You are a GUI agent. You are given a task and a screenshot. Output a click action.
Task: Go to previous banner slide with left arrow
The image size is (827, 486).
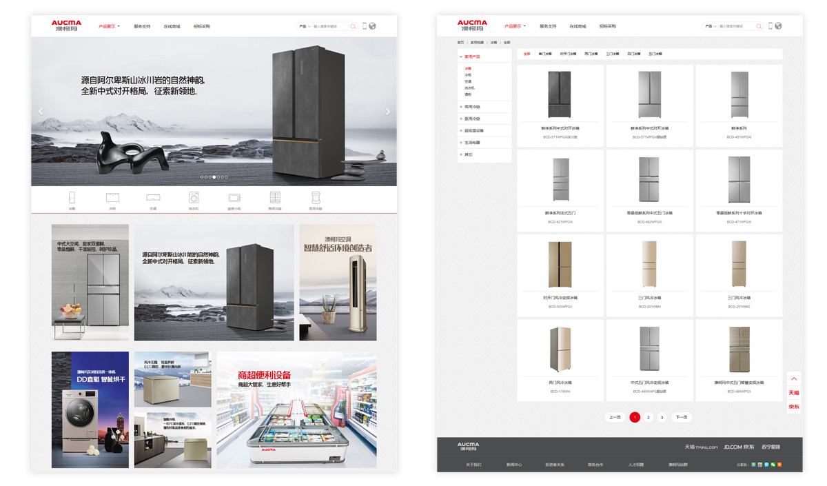41,112
